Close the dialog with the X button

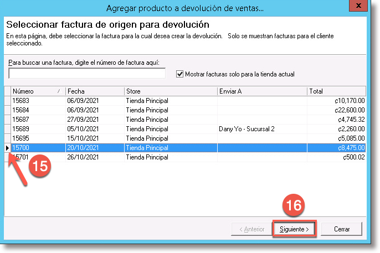pos(358,6)
